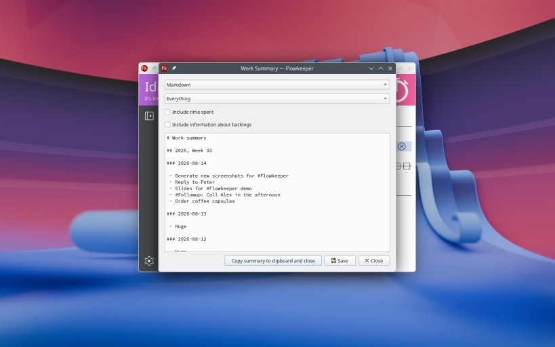The height and width of the screenshot is (347, 555).
Task: Open the Markdown format dropdown
Action: [x=276, y=85]
